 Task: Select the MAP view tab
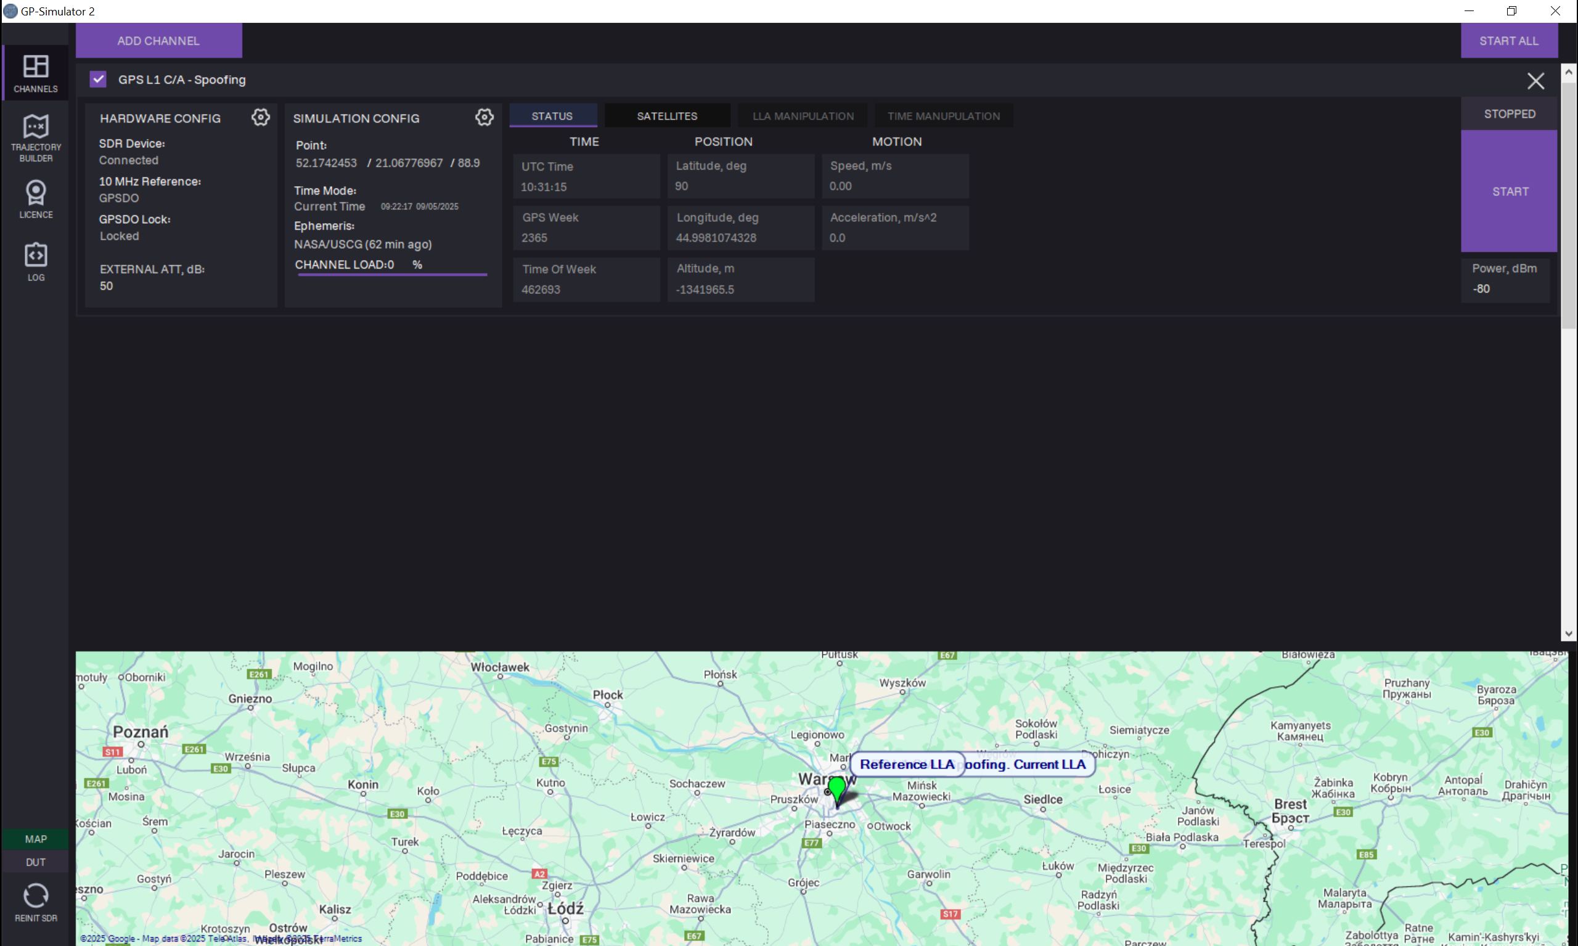click(x=36, y=839)
